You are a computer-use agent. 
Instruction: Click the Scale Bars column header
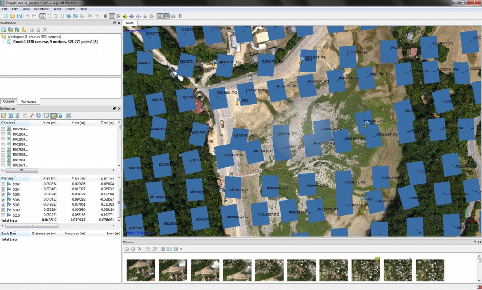[14, 233]
